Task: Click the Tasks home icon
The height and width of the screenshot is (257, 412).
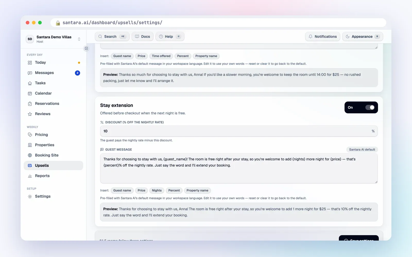Action: coord(30,83)
